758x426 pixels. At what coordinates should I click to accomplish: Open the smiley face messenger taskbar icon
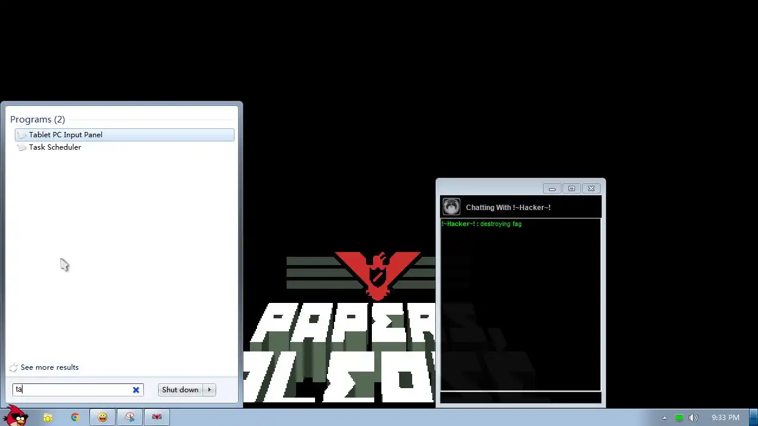(x=102, y=418)
